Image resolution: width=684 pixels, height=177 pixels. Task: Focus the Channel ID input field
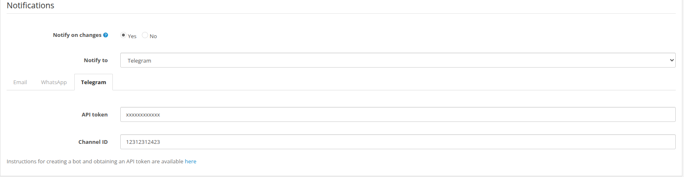pyautogui.click(x=397, y=142)
